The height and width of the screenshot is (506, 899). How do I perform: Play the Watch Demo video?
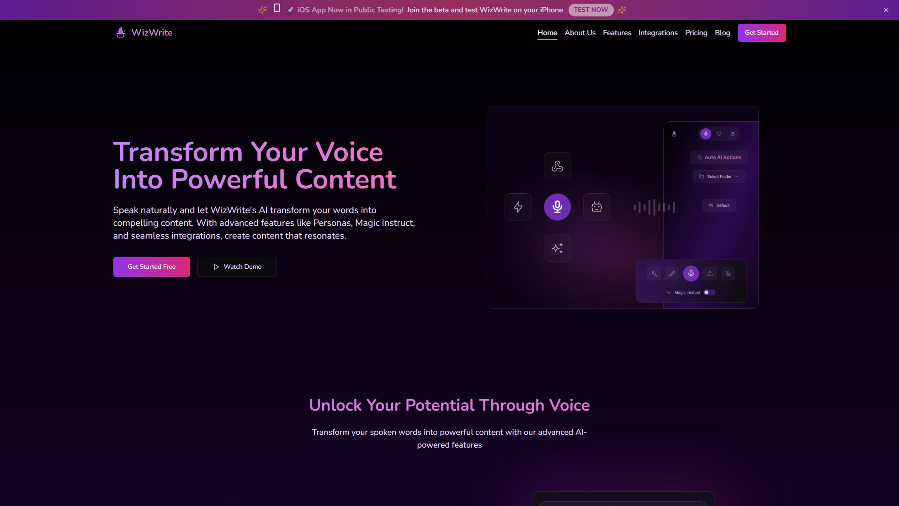click(237, 267)
